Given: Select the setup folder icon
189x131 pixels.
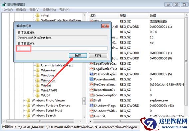Looking at the screenshot, I should (x=38, y=15).
